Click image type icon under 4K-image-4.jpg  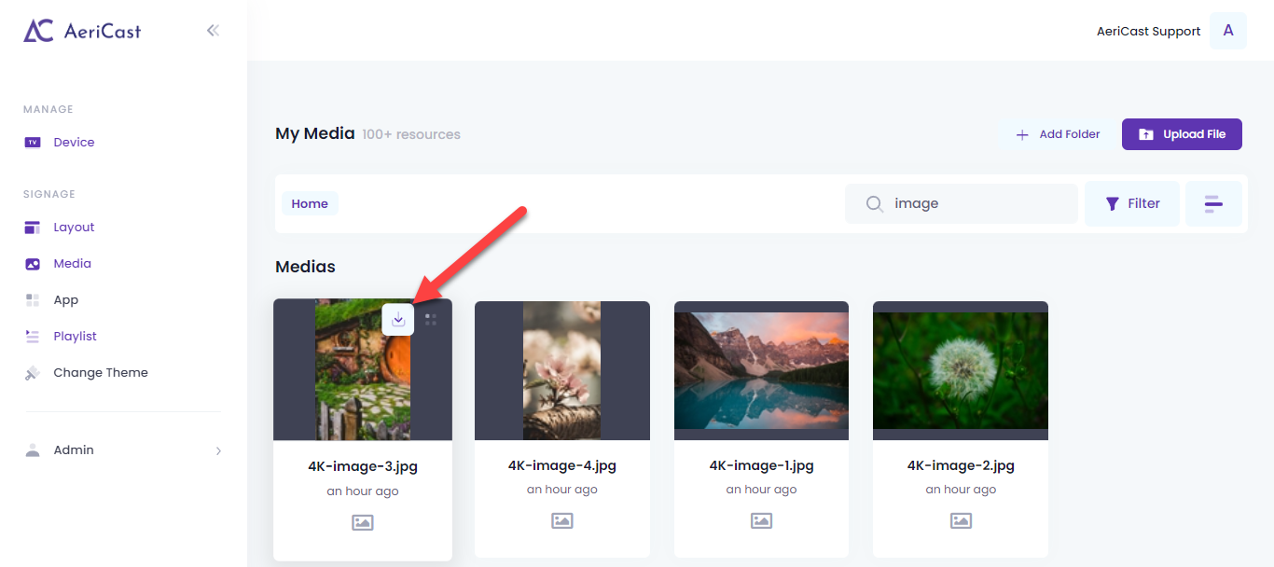pos(562,521)
